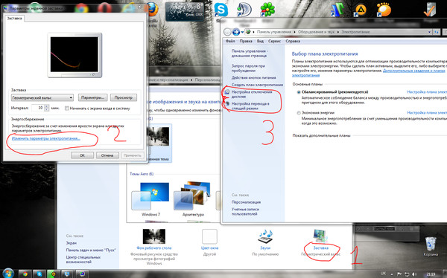
Task: Open the AIMP taskbar button
Action: (x=54, y=274)
